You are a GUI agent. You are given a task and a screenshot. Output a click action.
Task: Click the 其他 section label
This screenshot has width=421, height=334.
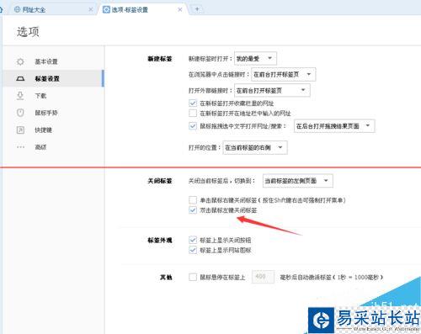click(x=166, y=278)
